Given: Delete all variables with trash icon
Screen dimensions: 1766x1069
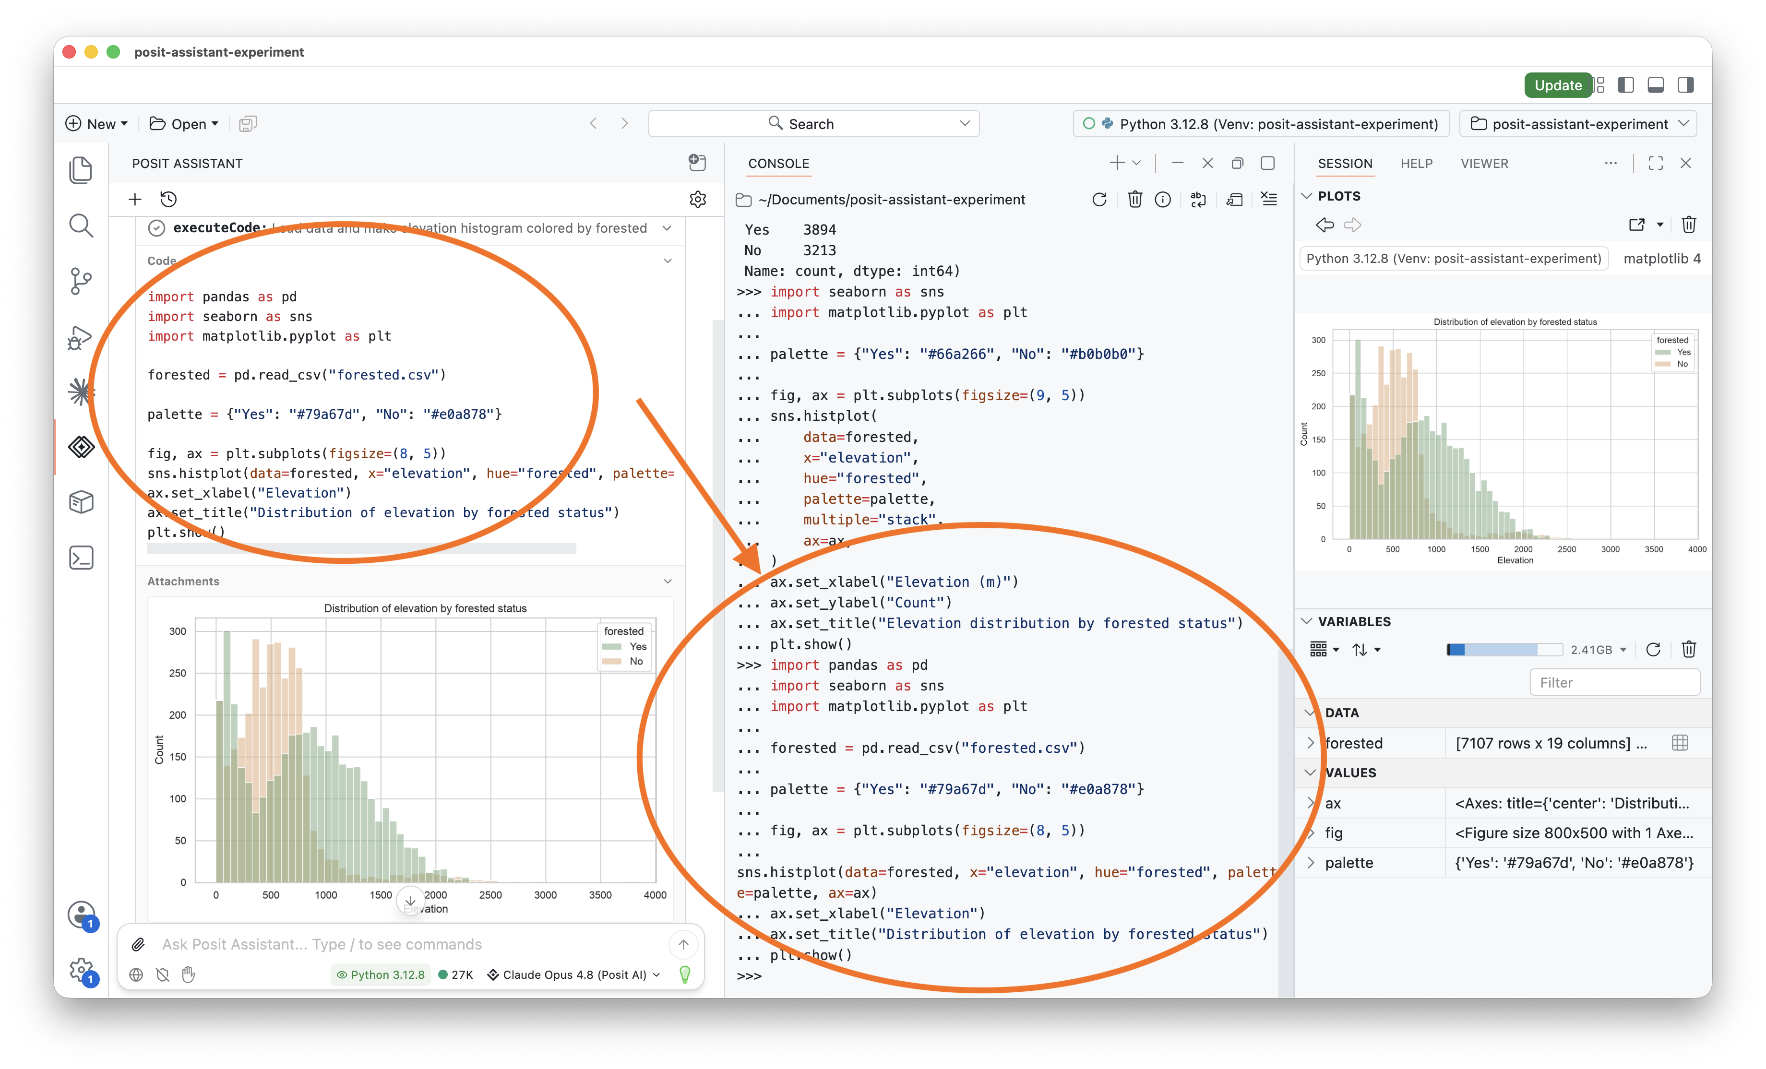Looking at the screenshot, I should pyautogui.click(x=1689, y=650).
